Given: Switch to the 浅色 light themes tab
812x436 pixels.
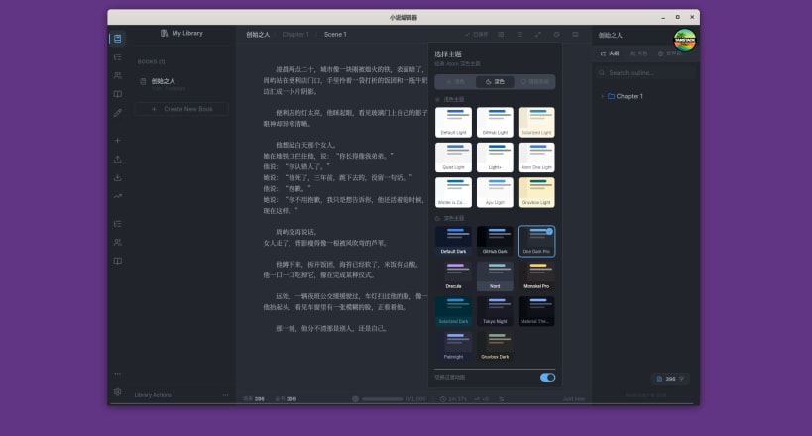Looking at the screenshot, I should coord(456,82).
